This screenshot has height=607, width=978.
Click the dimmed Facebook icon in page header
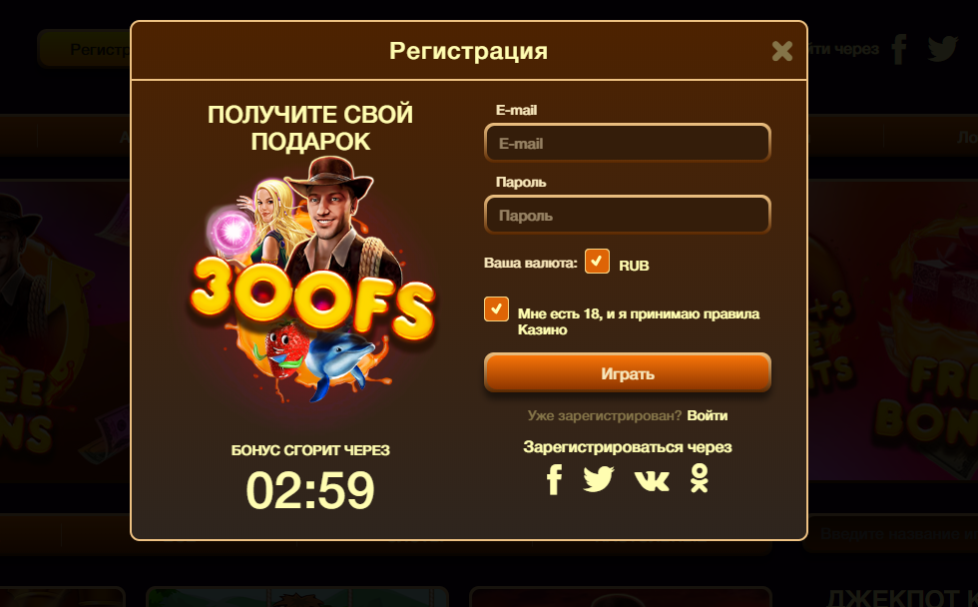899,49
